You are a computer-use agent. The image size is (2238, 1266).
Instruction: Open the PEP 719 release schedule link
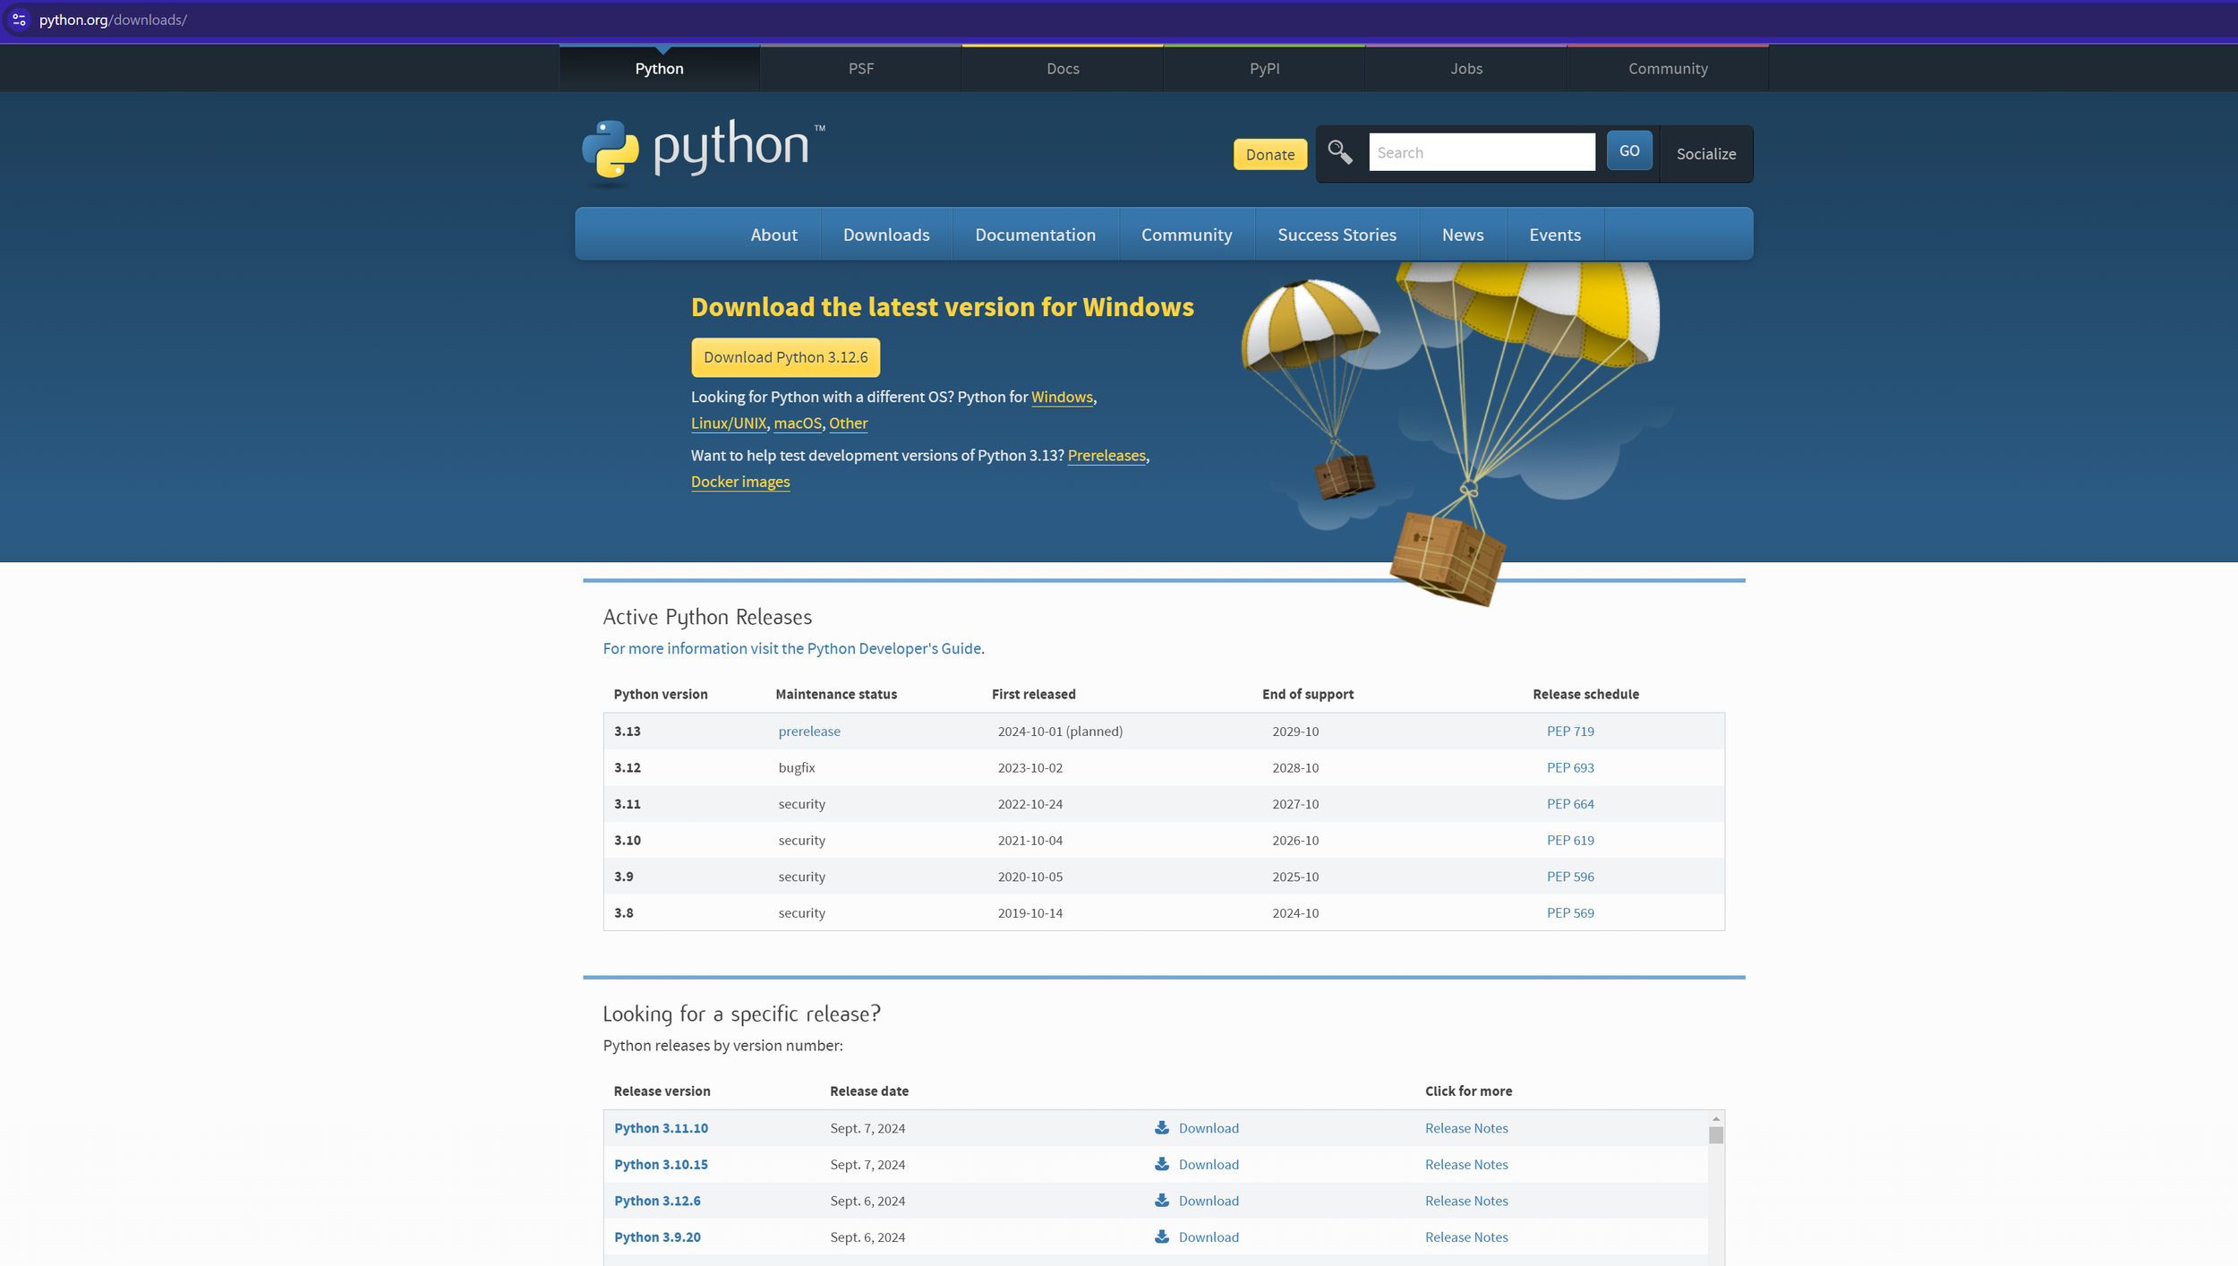point(1569,731)
